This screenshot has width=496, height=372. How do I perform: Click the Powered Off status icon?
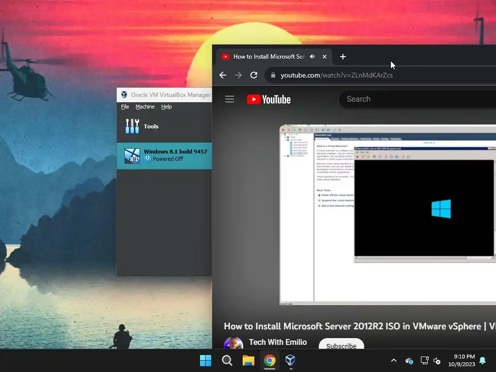[147, 159]
